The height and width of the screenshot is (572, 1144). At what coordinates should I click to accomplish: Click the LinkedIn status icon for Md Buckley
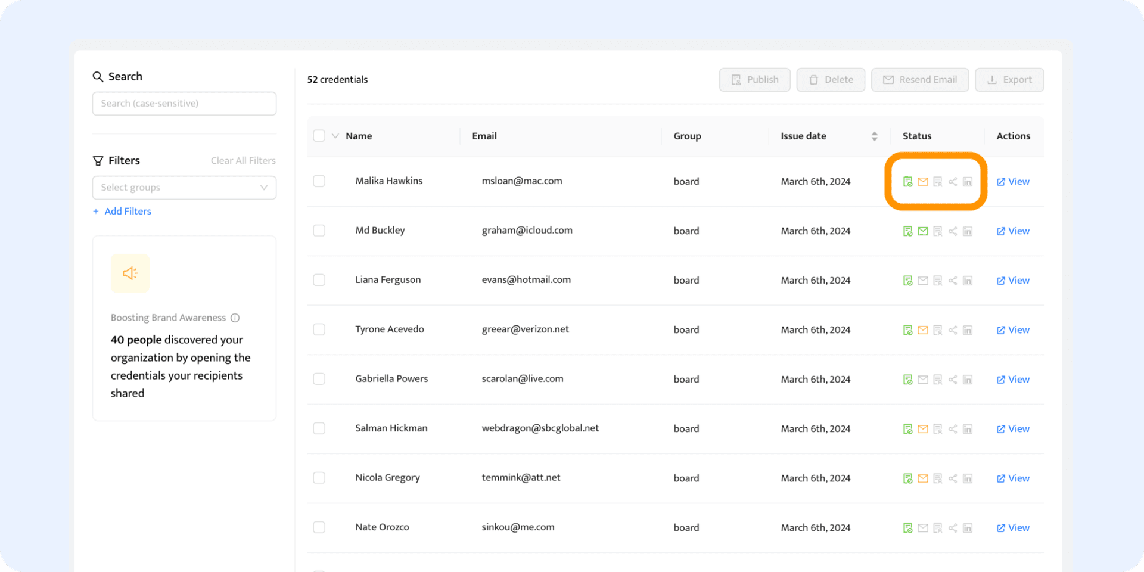pos(968,231)
